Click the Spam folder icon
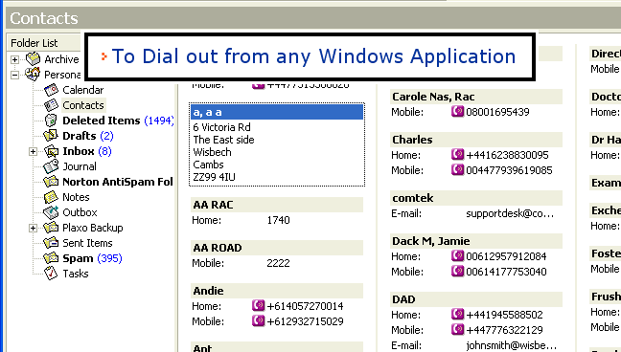Image resolution: width=621 pixels, height=352 pixels. (51, 258)
